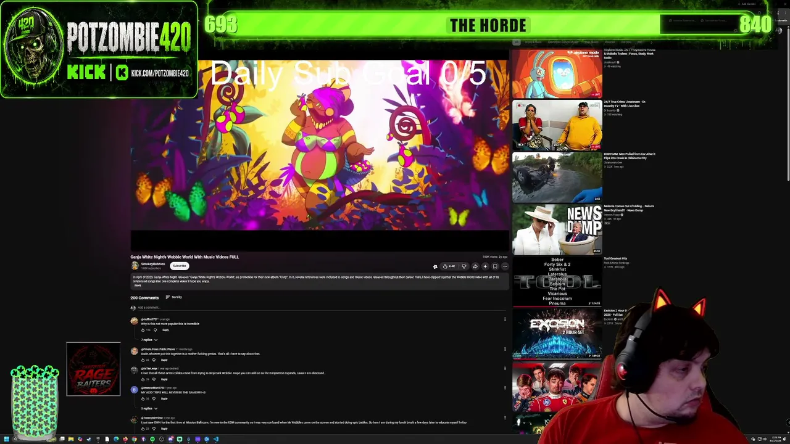Save the video with the bookmark icon

pyautogui.click(x=496, y=266)
